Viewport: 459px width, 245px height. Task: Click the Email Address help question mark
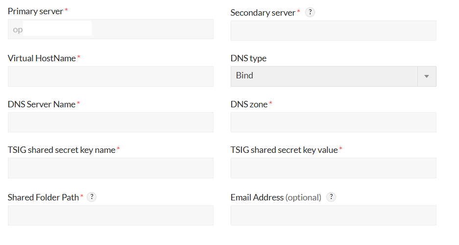click(x=331, y=197)
